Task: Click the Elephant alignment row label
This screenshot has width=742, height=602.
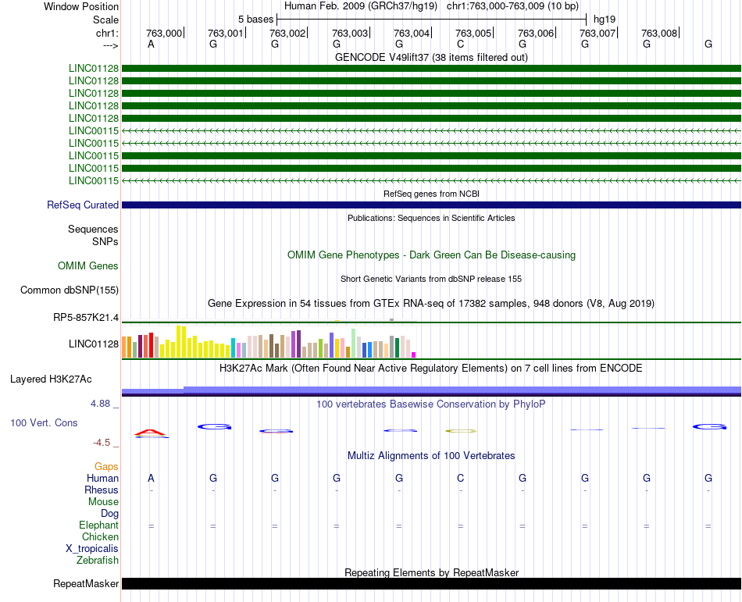Action: pos(98,525)
